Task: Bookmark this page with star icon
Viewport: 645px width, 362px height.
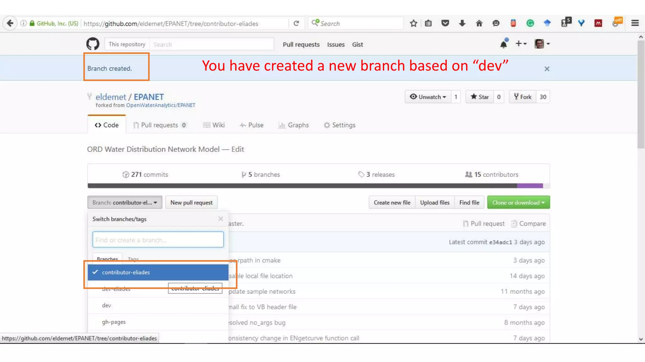Action: click(414, 23)
